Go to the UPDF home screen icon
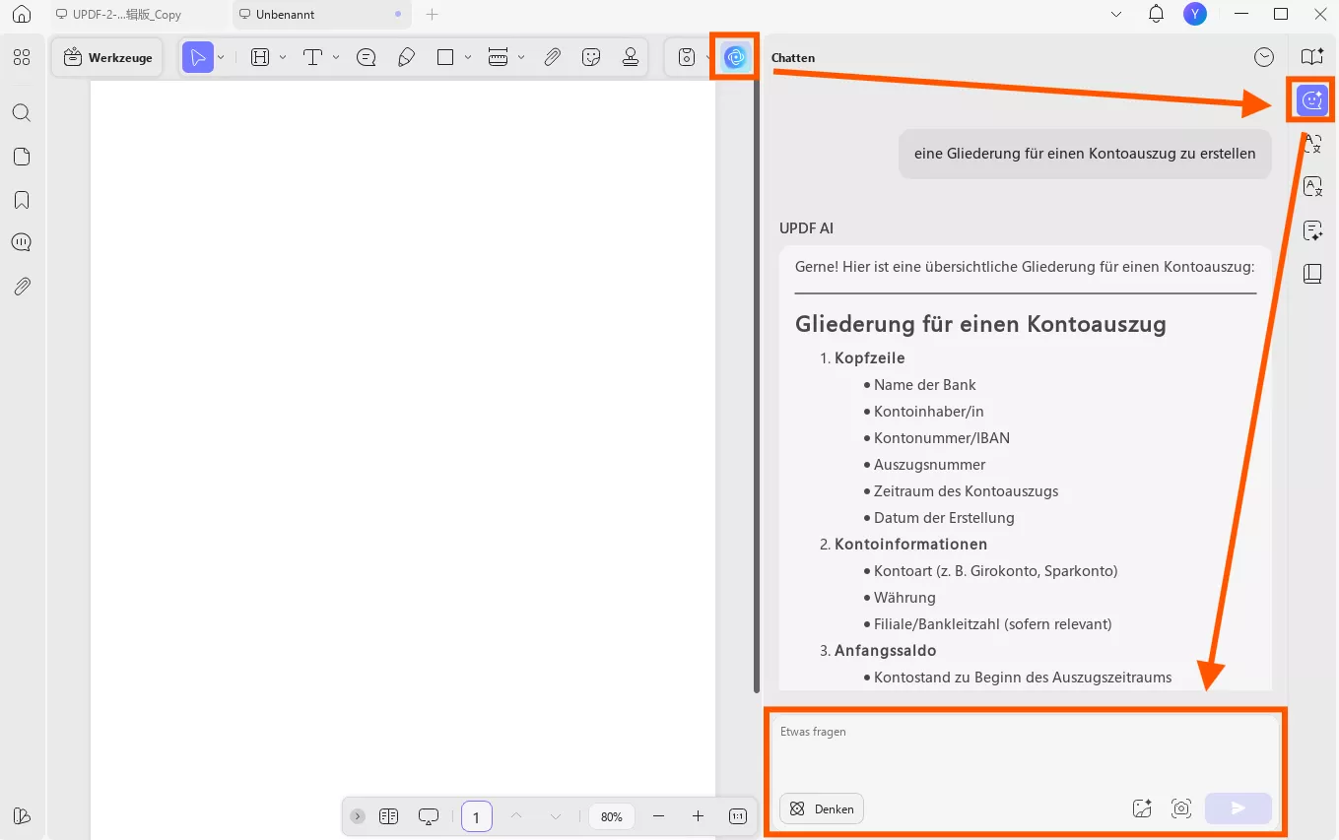The width and height of the screenshot is (1339, 840). coord(22,15)
